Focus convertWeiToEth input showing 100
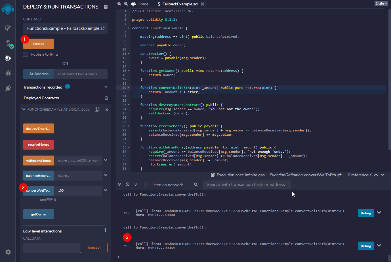The height and width of the screenshot is (262, 391). coord(78,190)
